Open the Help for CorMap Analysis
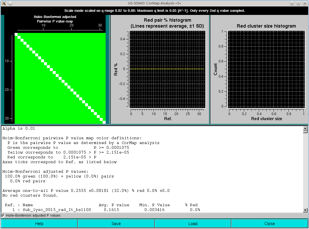 click(39, 223)
